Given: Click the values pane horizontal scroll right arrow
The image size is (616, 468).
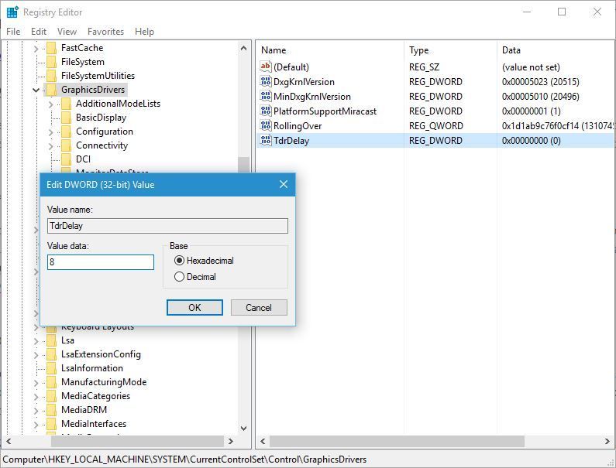Looking at the screenshot, I should point(607,442).
